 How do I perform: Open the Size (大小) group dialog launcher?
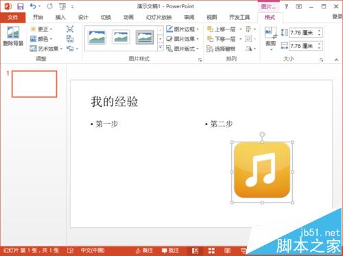tap(321, 60)
